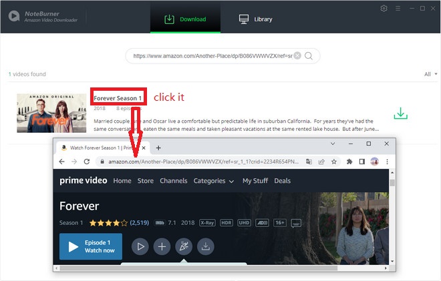The width and height of the screenshot is (441, 281).
Task: Open NoteBurner hamburger menu
Action: 398,9
